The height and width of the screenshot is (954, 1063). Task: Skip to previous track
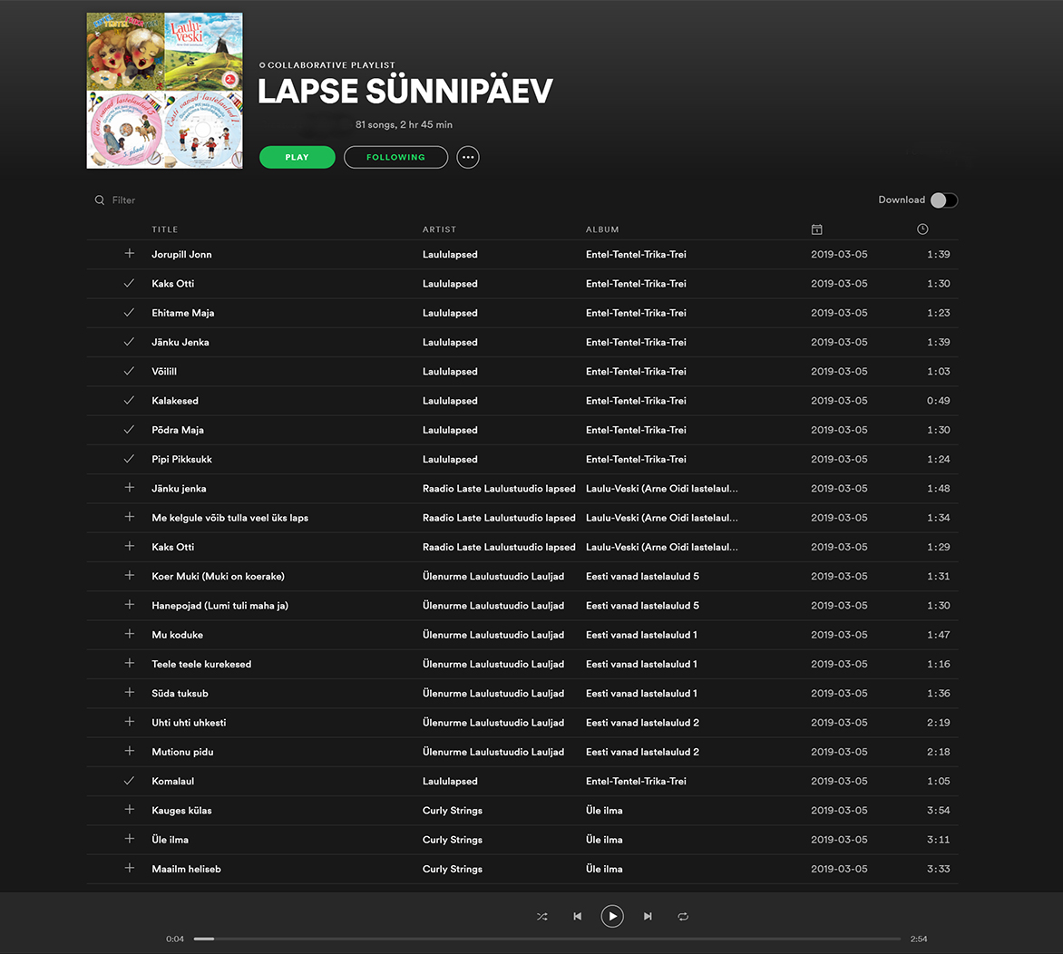pyautogui.click(x=577, y=916)
